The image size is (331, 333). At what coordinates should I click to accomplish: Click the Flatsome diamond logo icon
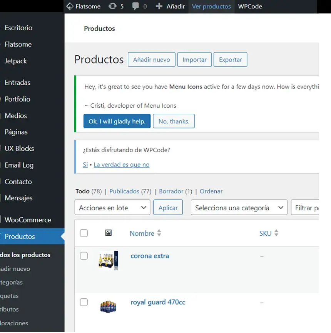pos(70,7)
